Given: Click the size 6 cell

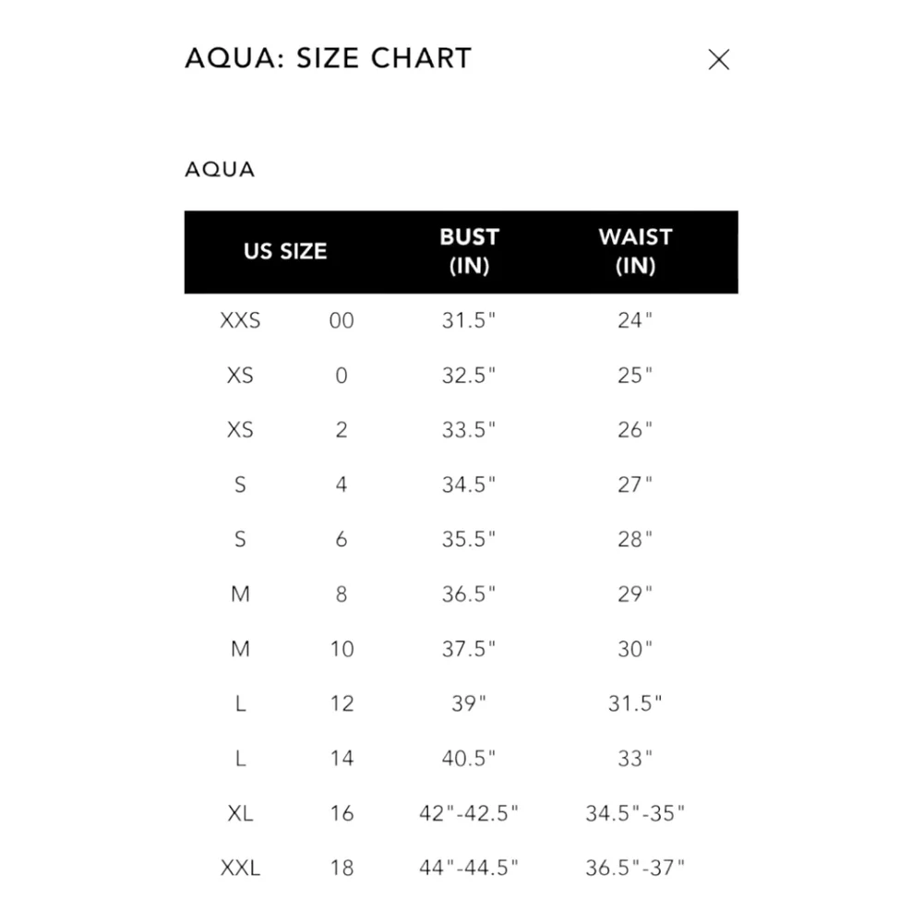Looking at the screenshot, I should (342, 539).
